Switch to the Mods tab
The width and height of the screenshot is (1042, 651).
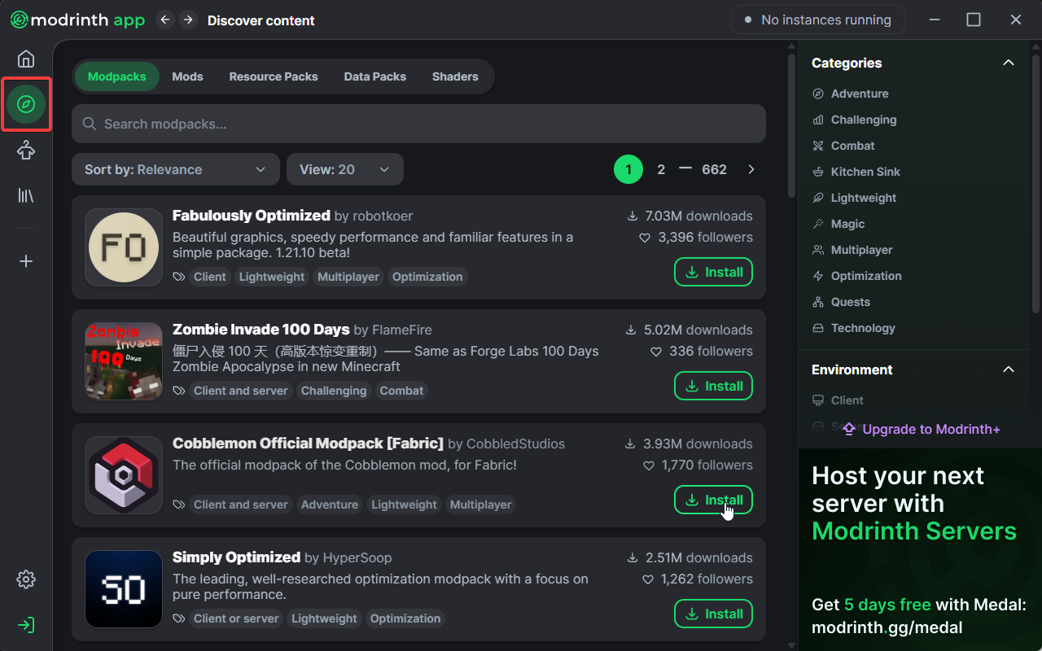tap(187, 76)
